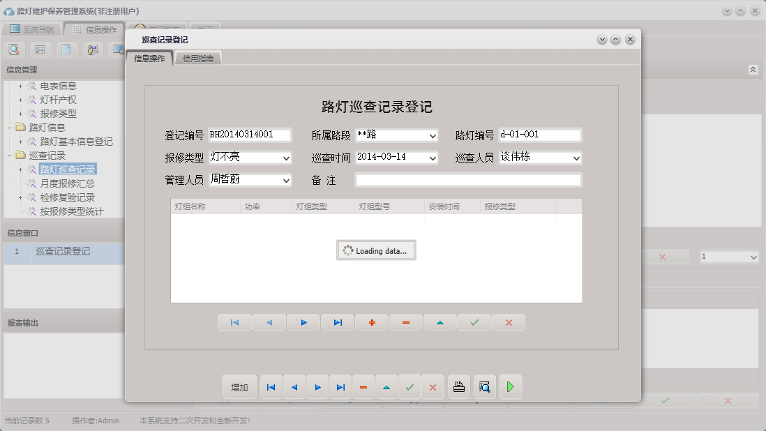Click the 增加 button

click(239, 387)
